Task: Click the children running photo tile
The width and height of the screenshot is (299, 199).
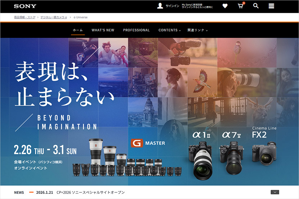Action: (x=113, y=53)
